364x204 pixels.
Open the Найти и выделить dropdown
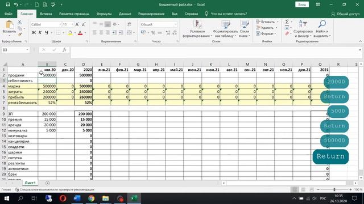pos(322,29)
